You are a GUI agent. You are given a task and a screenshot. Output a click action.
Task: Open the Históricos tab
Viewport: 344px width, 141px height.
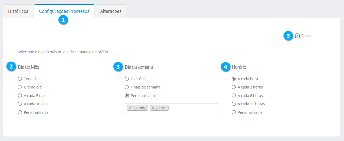tap(18, 11)
